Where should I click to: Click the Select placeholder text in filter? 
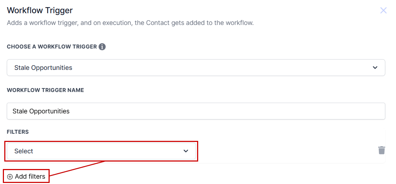[24, 151]
